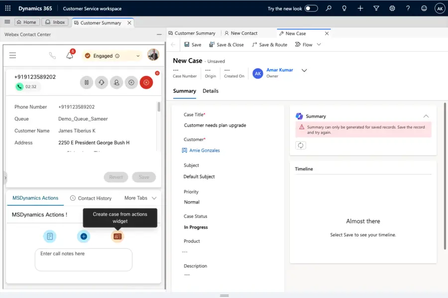Expand the More Tabs dropdown
The width and height of the screenshot is (448, 298).
pyautogui.click(x=140, y=198)
